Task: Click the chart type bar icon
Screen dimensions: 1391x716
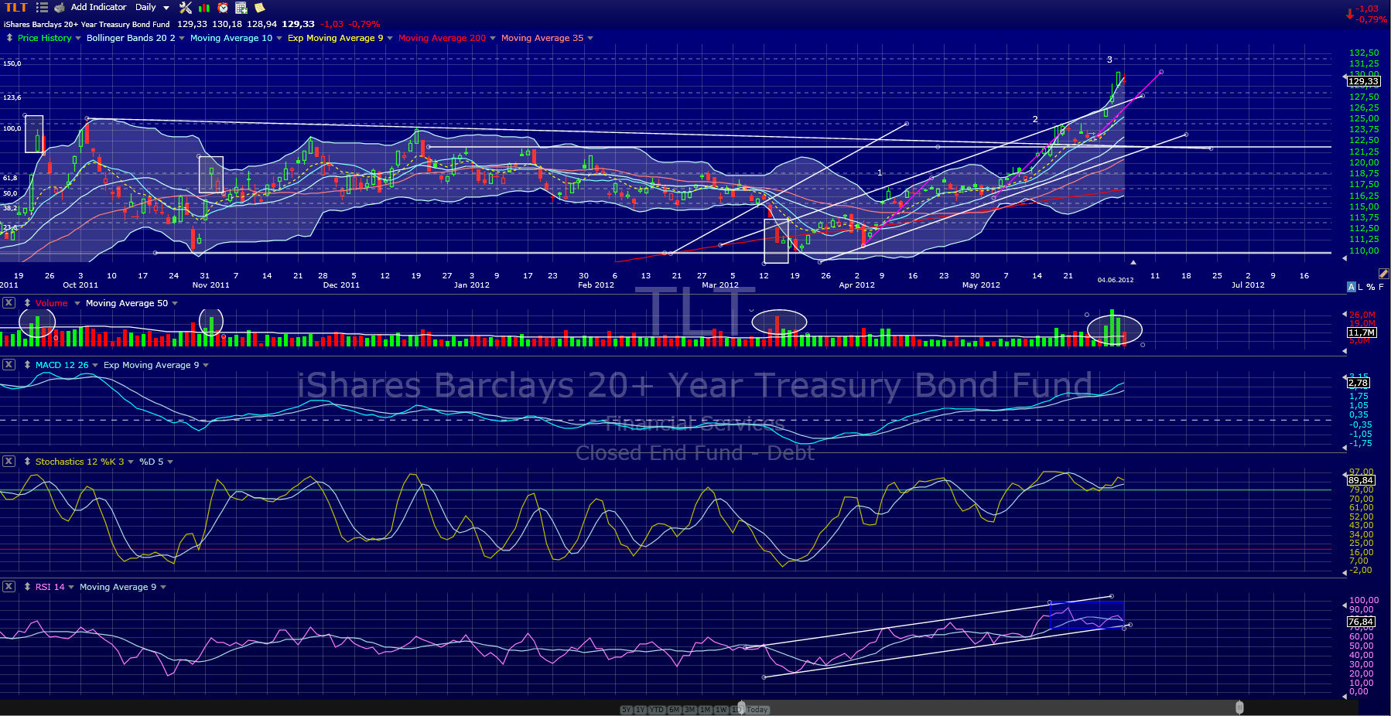Action: pos(204,8)
